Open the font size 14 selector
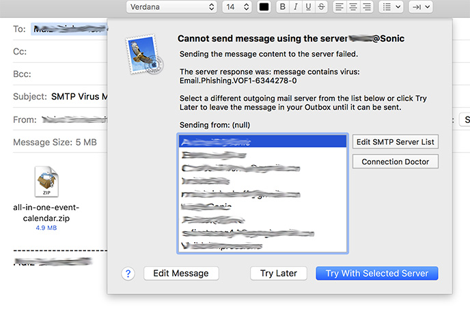470x320 pixels. (x=237, y=7)
